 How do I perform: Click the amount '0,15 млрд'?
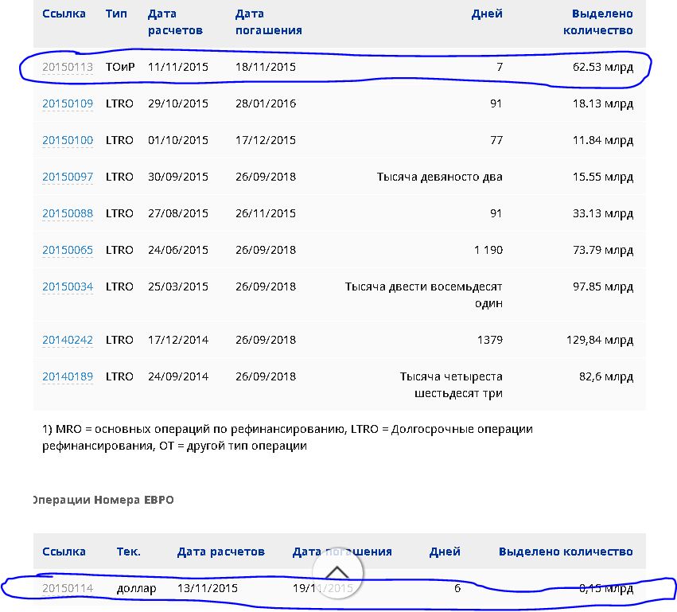[605, 589]
